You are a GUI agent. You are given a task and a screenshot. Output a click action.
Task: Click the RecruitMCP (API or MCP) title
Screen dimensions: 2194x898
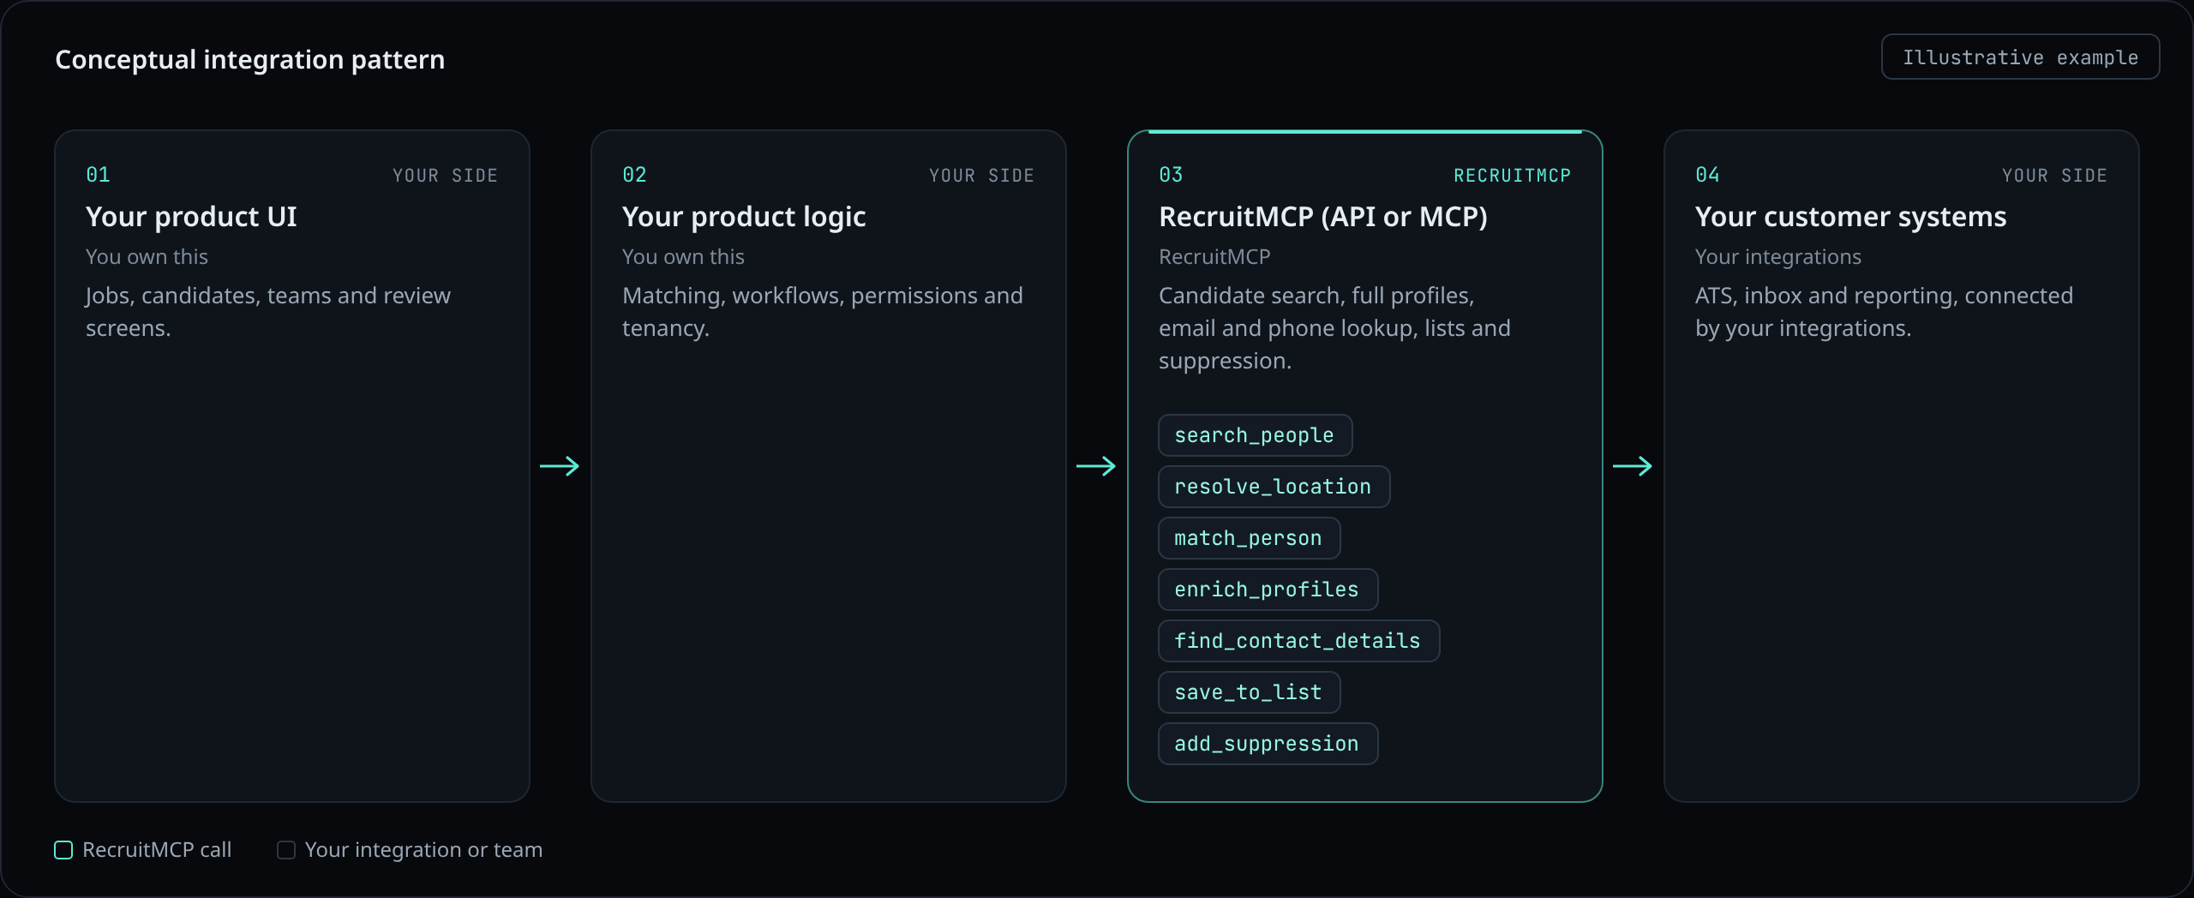click(x=1323, y=218)
